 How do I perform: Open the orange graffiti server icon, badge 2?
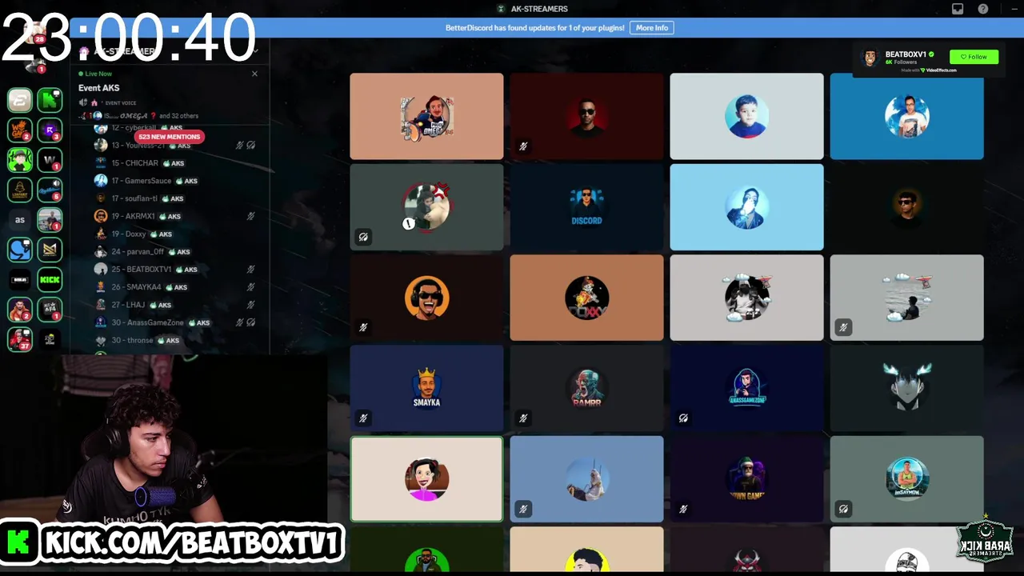click(x=20, y=130)
